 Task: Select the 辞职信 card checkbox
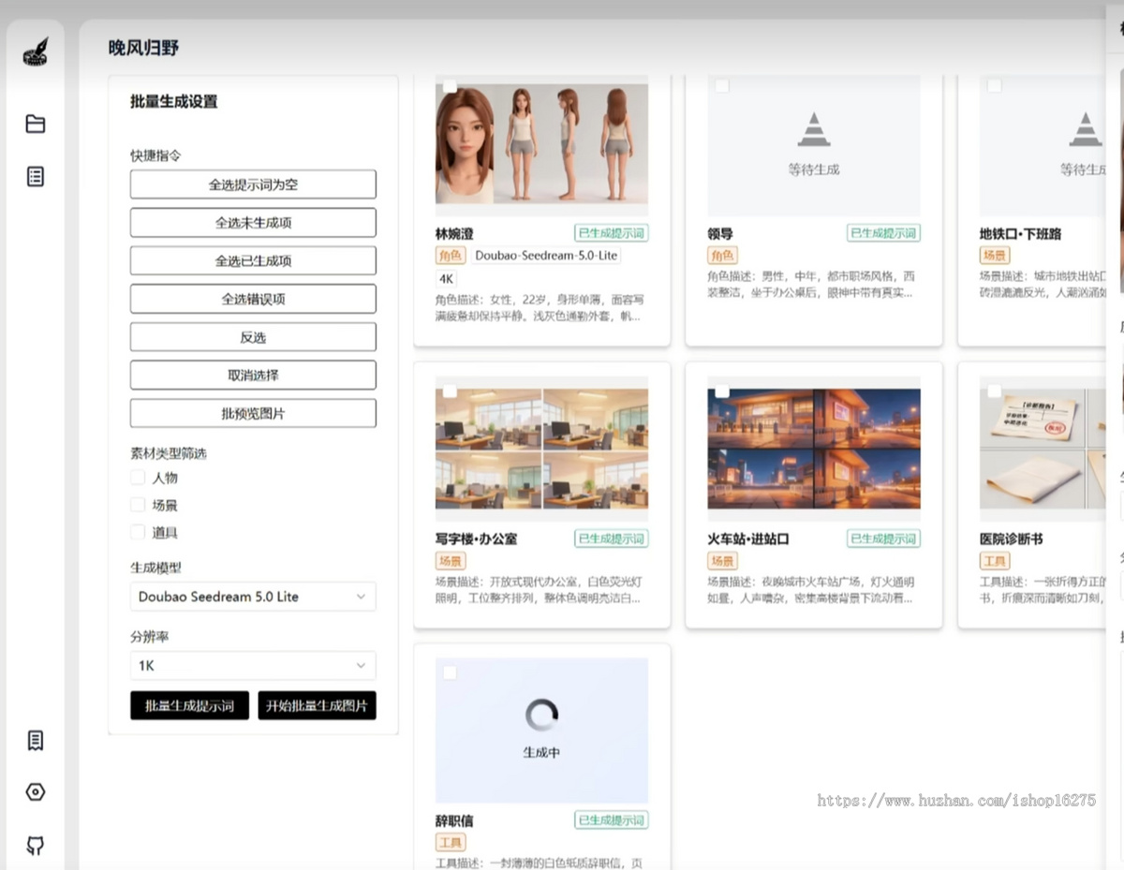450,672
